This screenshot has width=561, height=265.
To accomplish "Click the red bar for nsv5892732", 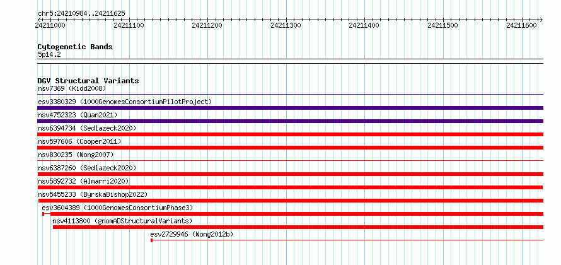I will pyautogui.click(x=290, y=187).
